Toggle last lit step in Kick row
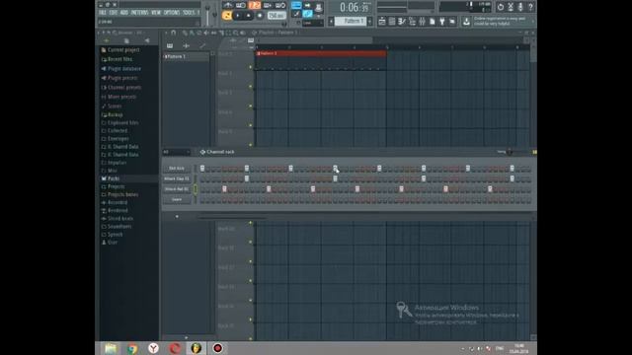The height and width of the screenshot is (355, 632). (x=512, y=169)
